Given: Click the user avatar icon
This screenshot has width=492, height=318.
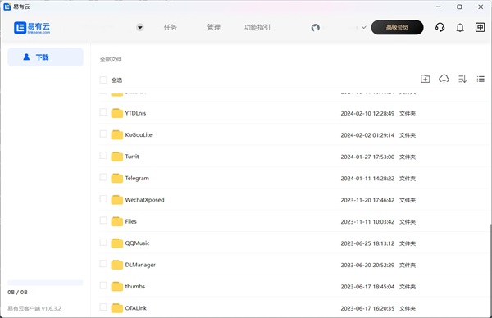Looking at the screenshot, I should pos(316,28).
